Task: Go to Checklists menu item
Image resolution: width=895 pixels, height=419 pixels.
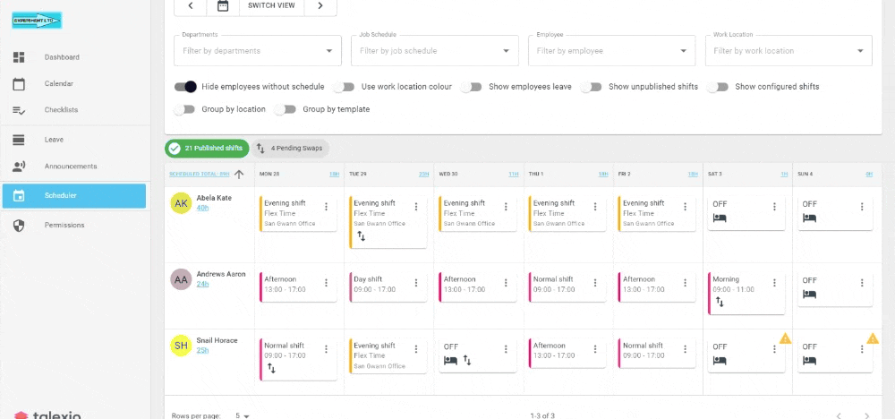Action: [x=61, y=110]
